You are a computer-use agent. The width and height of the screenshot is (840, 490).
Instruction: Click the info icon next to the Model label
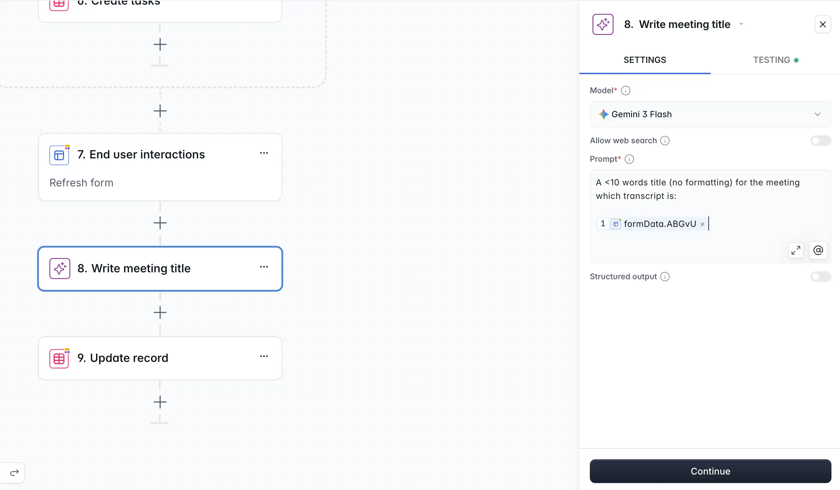pyautogui.click(x=626, y=91)
